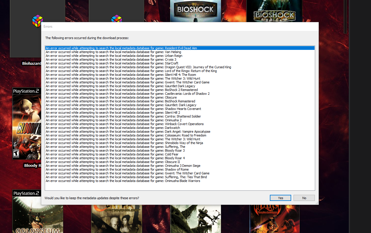
Task: Open the Contra Shattered Soldier cover thumbnail
Action: 117,219
